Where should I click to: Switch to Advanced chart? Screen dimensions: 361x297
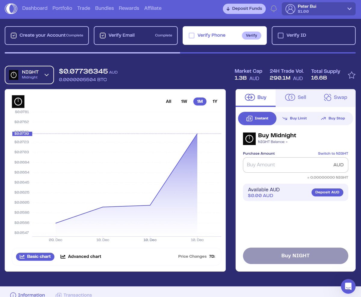81,256
